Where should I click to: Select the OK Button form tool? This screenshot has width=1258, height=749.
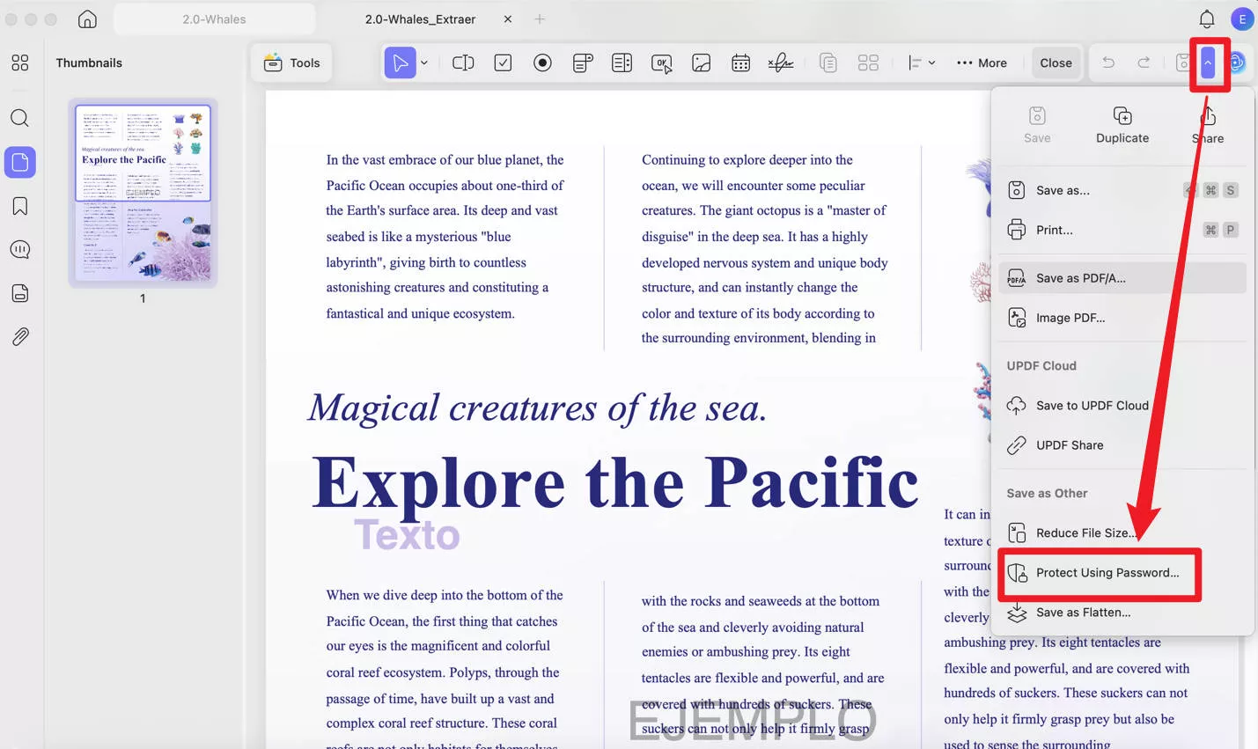point(661,62)
